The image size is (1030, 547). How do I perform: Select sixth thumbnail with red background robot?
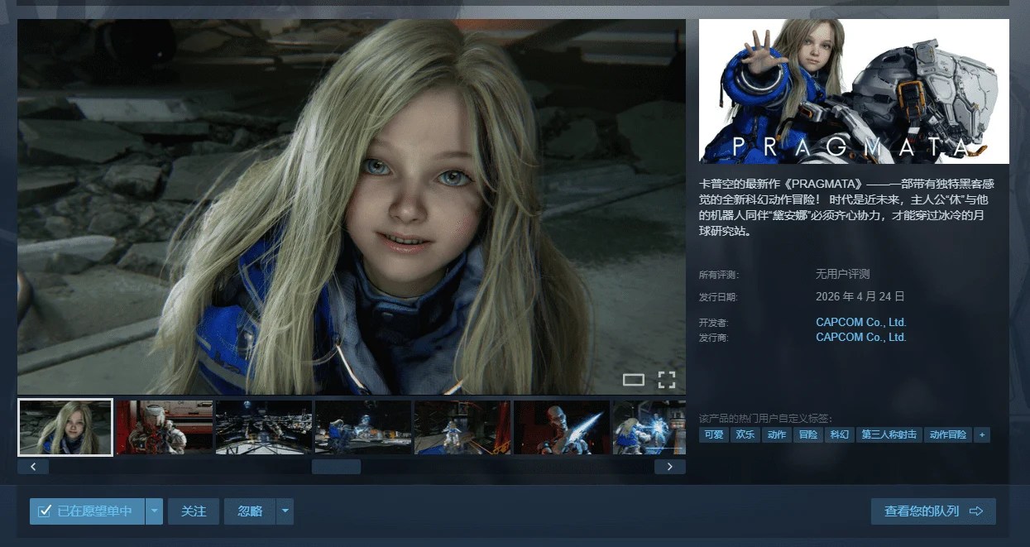562,428
